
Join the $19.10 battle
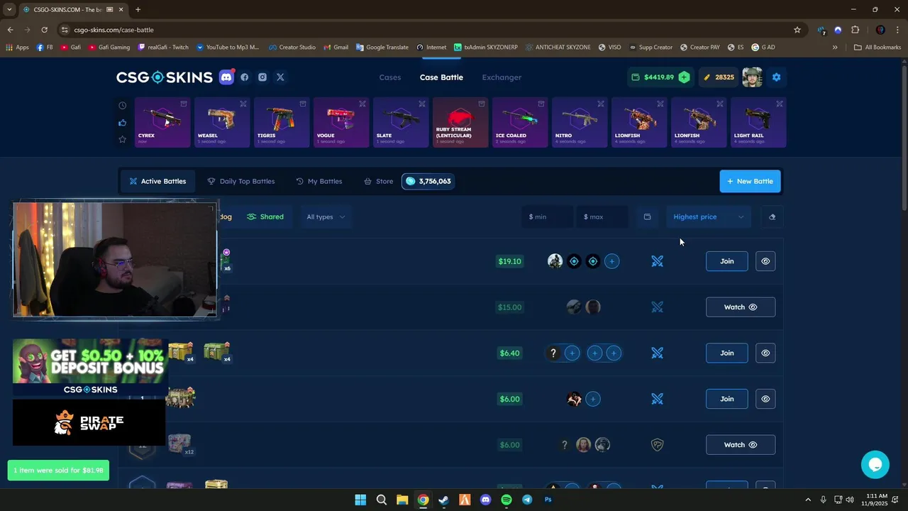[x=726, y=261]
